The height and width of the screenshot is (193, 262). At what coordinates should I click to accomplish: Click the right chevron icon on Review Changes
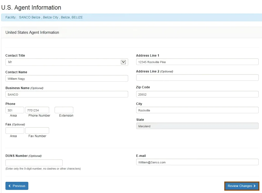point(254,186)
